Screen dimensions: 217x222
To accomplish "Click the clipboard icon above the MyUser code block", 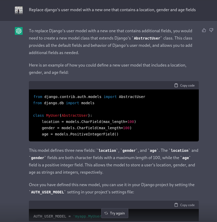I will coord(176,86).
